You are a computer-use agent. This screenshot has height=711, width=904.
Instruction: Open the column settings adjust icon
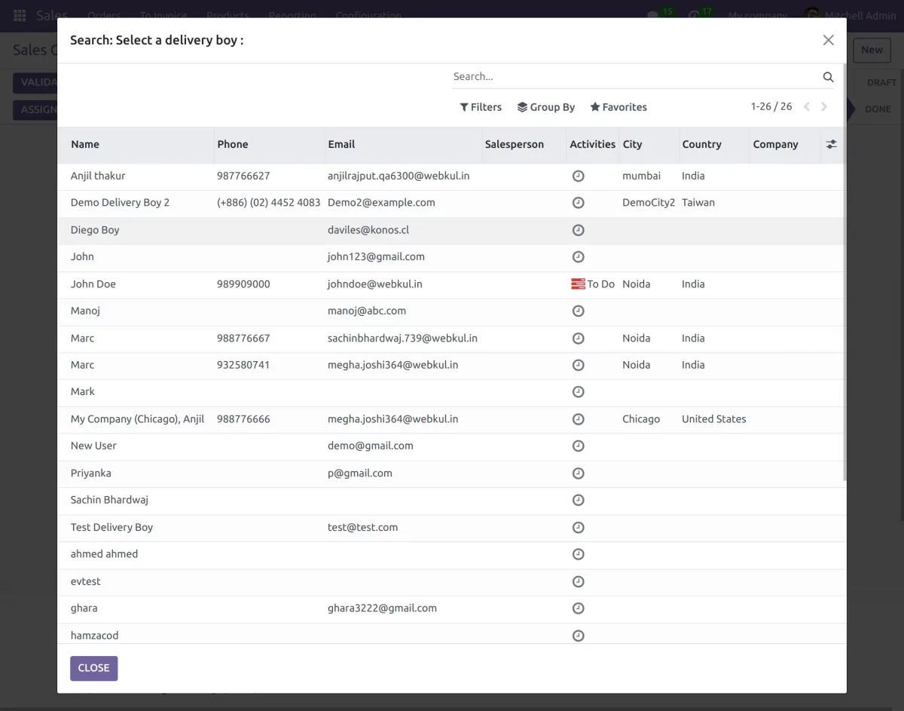pos(831,144)
